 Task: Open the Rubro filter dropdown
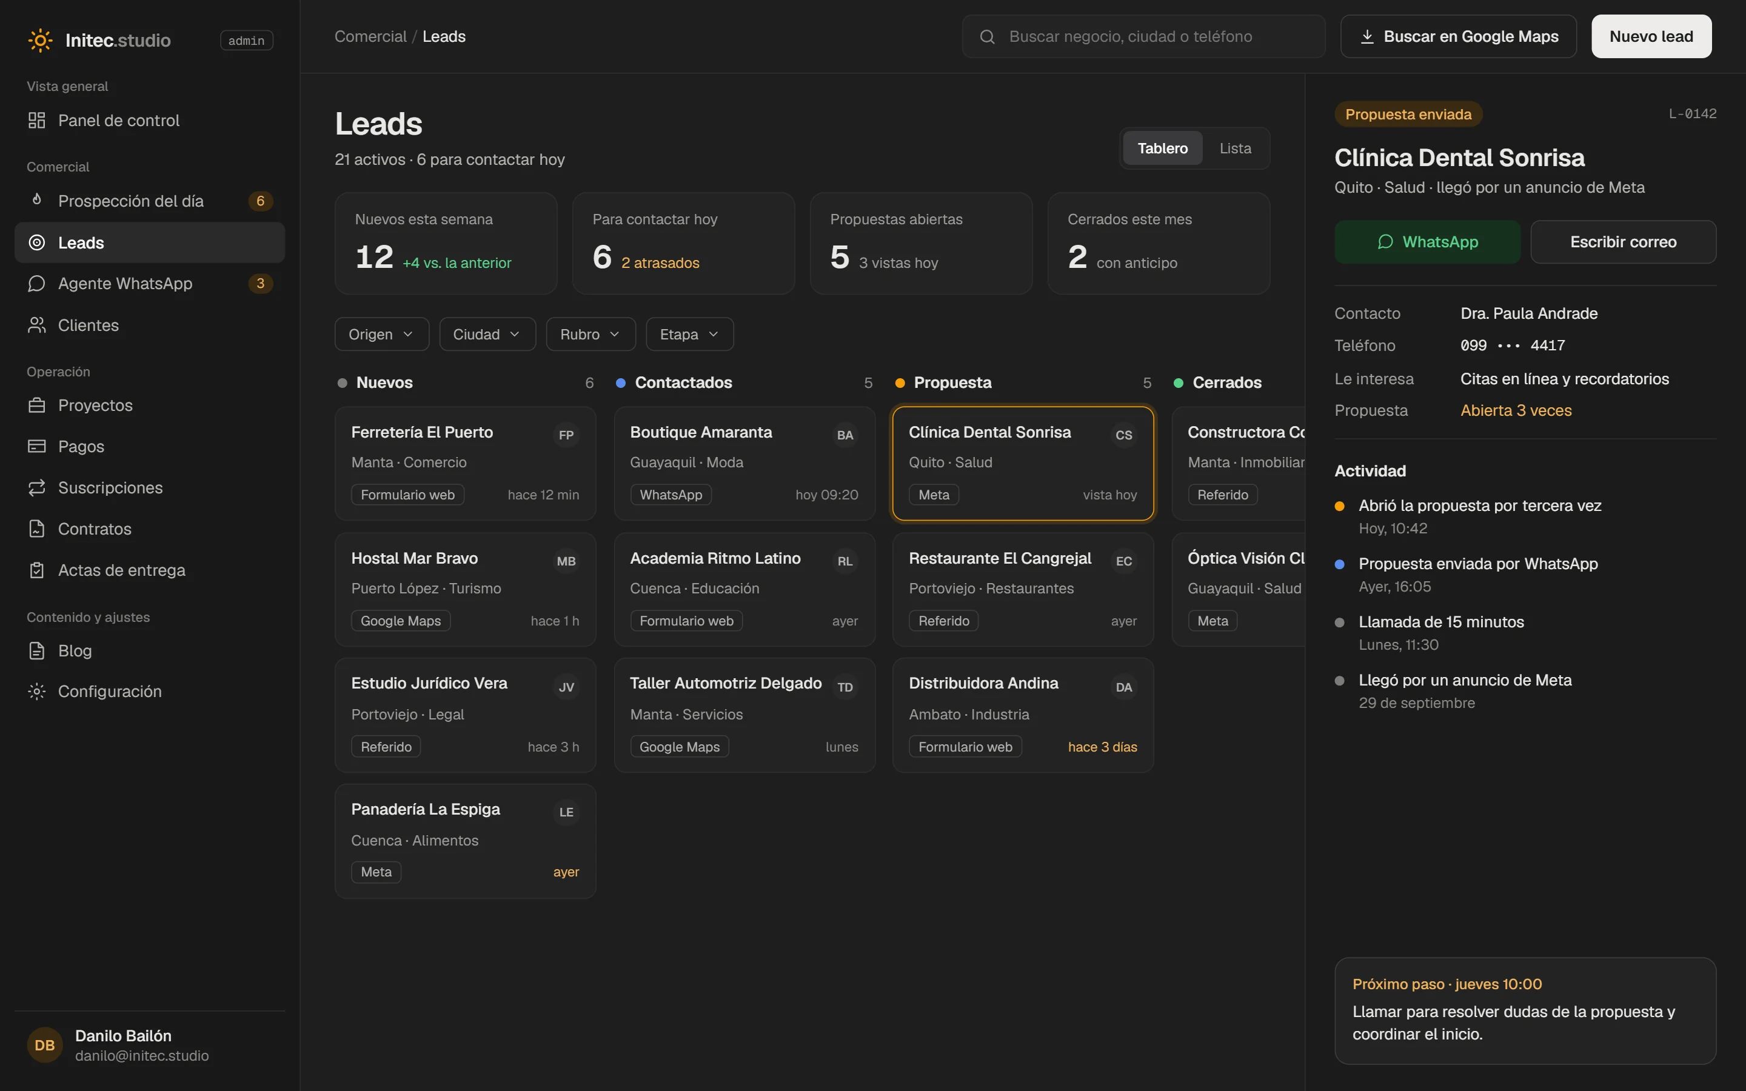(x=590, y=334)
